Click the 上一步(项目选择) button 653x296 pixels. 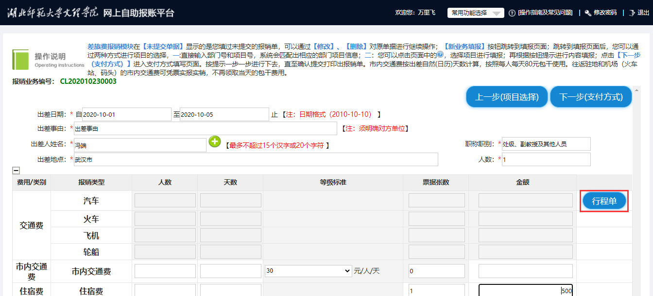click(507, 97)
